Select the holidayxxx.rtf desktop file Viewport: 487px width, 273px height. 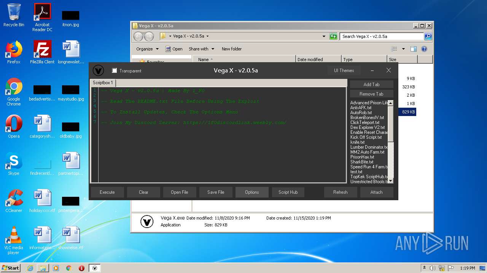coord(42,201)
